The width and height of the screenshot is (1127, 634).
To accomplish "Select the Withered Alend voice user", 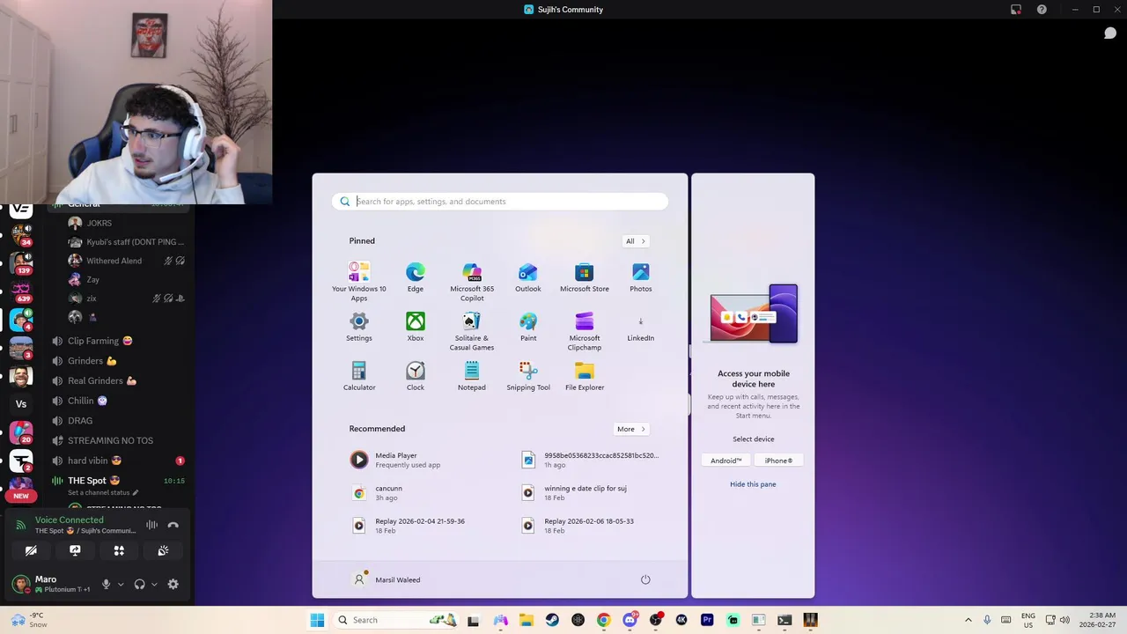I will click(x=127, y=261).
